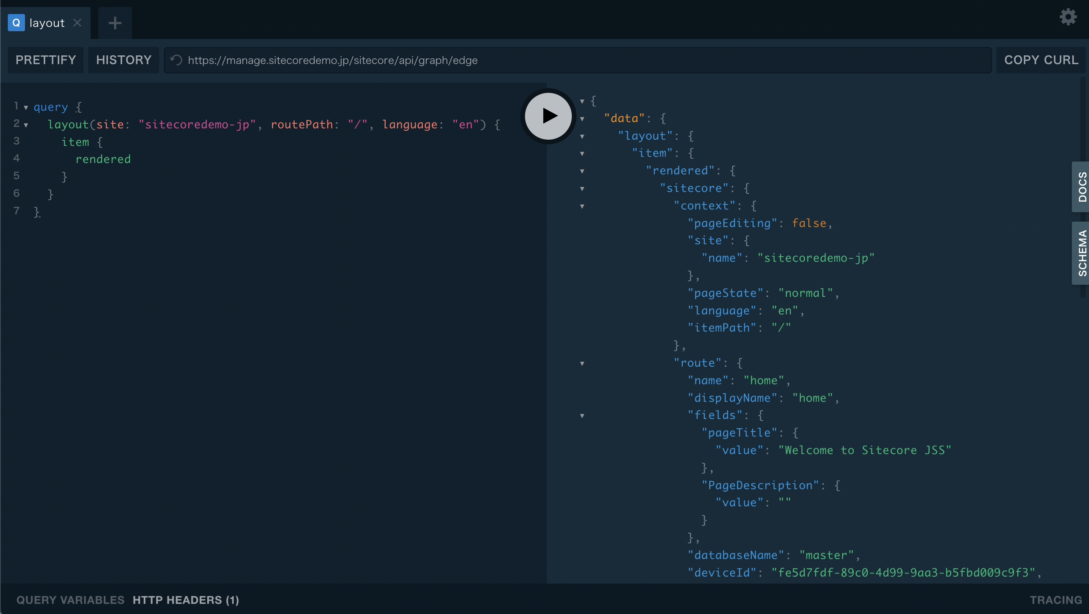Click "pageEditing" false value in response
Image resolution: width=1089 pixels, height=614 pixels.
[x=809, y=223]
